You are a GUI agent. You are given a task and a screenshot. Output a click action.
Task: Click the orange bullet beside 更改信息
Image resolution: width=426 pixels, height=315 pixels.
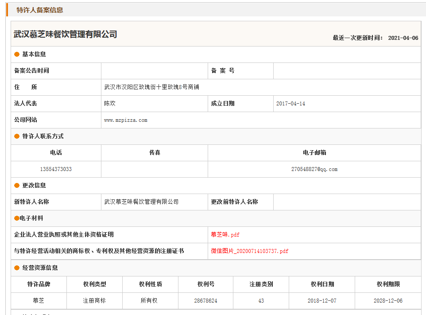coord(17,186)
